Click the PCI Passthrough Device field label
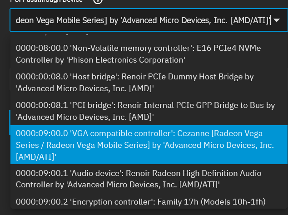Screen dimensions: 288x215 click(47, 1)
